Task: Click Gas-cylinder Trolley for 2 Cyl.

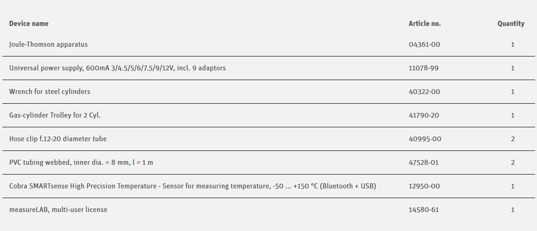Action: pos(55,115)
